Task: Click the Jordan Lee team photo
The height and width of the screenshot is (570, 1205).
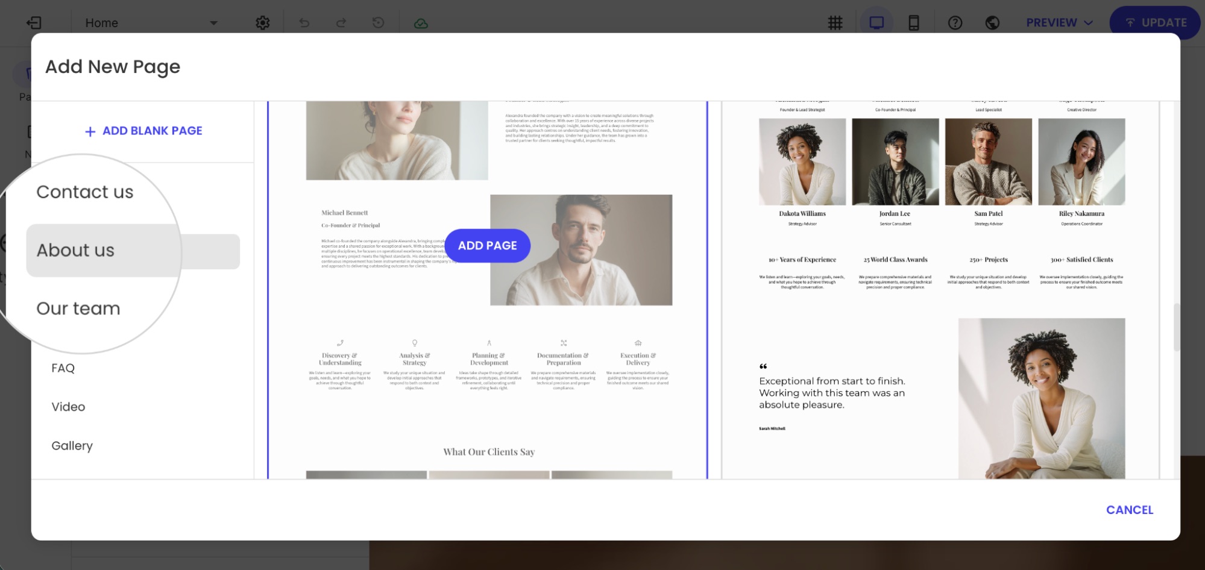Action: tap(895, 161)
